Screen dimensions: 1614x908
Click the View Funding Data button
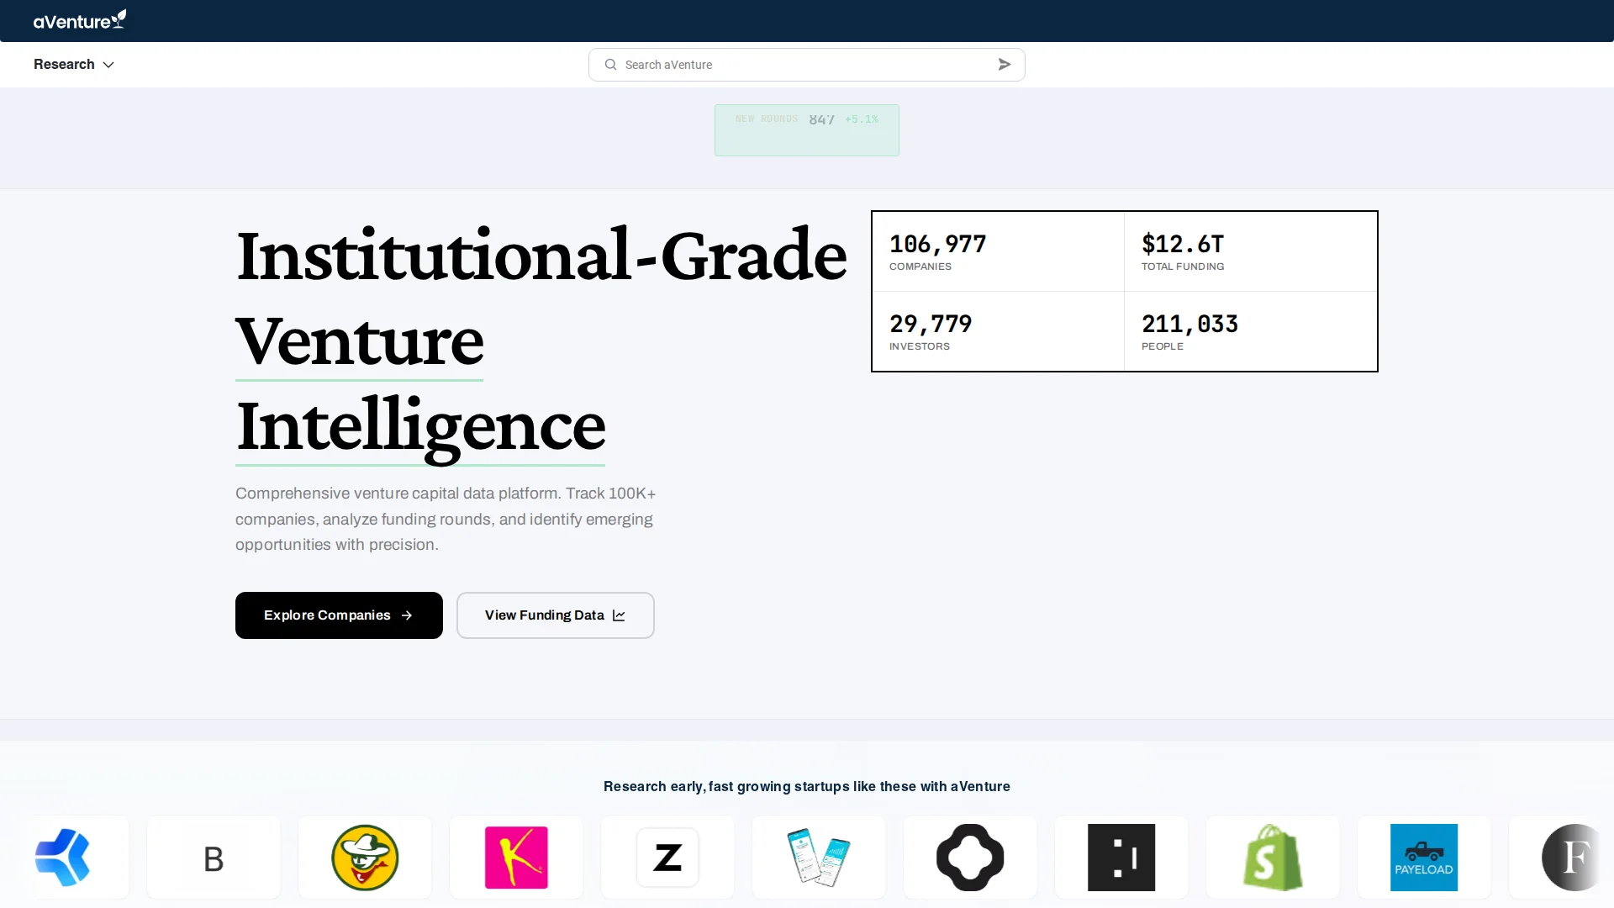(x=555, y=615)
